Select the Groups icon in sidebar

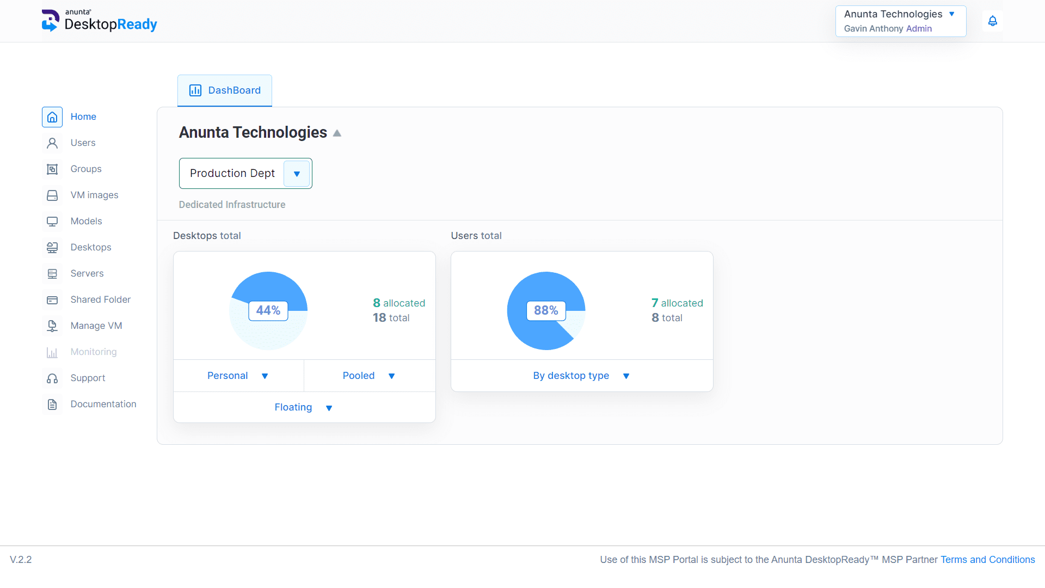(x=52, y=169)
